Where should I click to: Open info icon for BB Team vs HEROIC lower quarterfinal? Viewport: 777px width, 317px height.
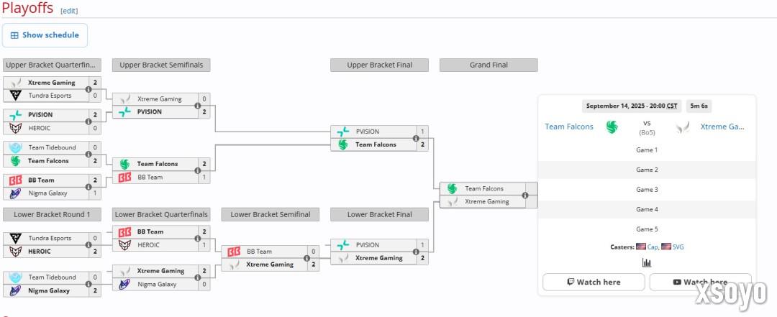click(197, 238)
